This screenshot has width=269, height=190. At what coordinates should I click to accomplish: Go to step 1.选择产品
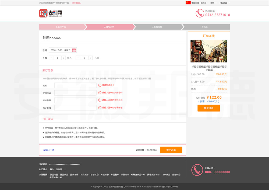click(61, 27)
